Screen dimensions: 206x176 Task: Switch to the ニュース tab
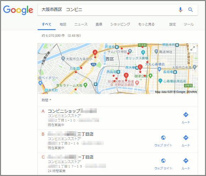pos(81,24)
